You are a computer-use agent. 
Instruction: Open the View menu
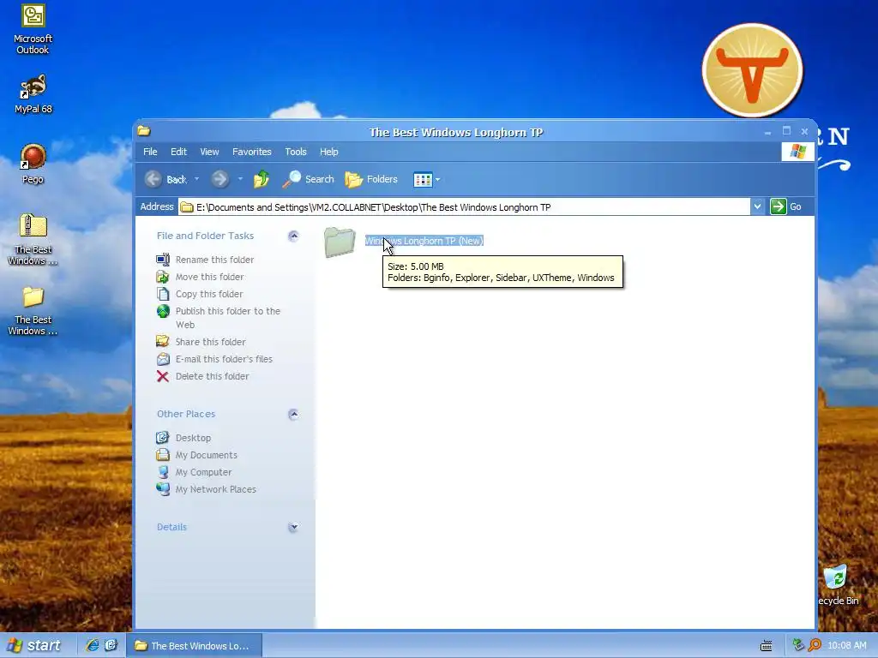[x=209, y=152]
